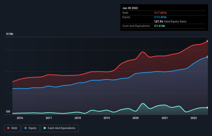Click Cash And Equivalents label in tooltip
Viewport: 212px width, 136px height.
136,26
